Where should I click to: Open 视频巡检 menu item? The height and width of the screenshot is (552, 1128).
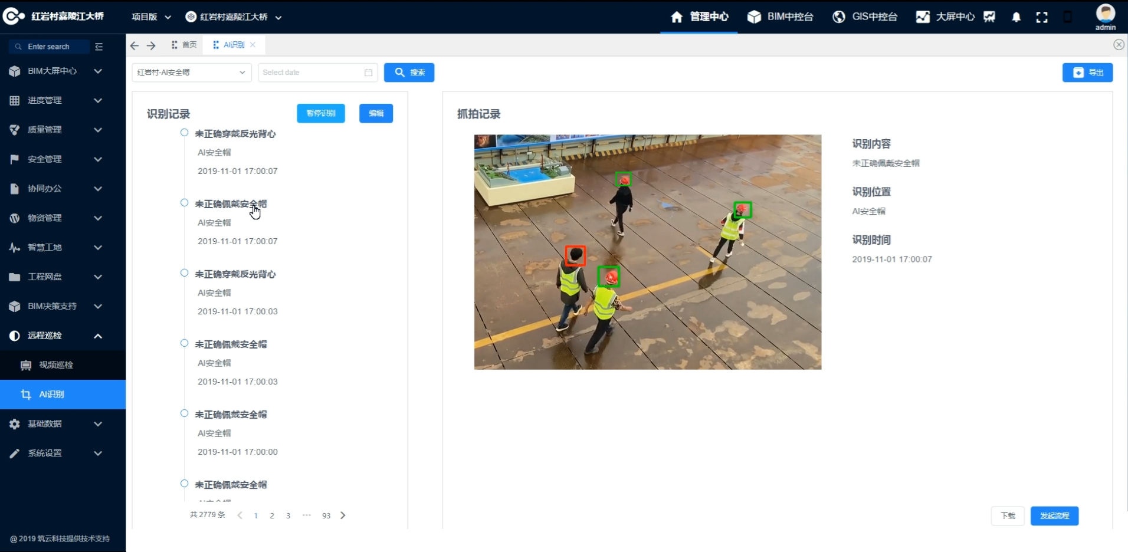[x=63, y=365]
